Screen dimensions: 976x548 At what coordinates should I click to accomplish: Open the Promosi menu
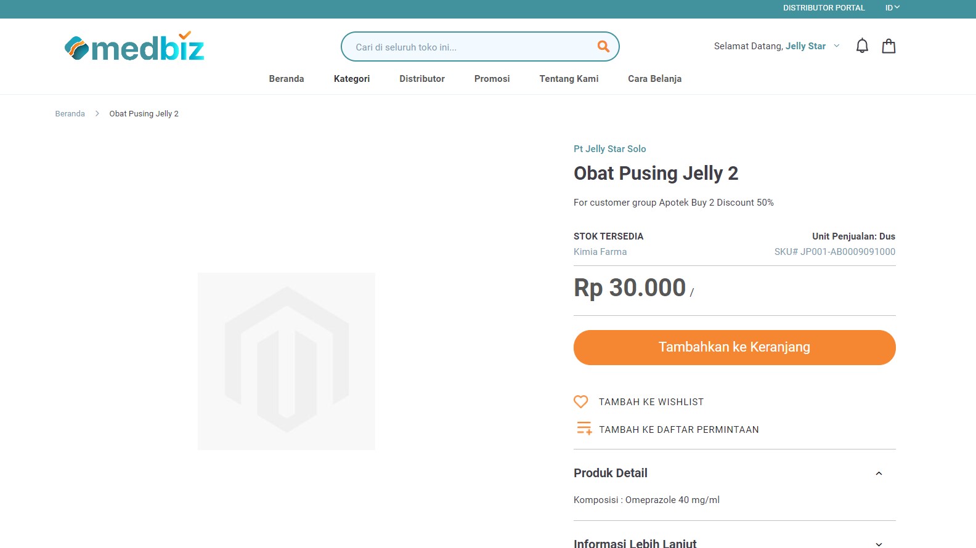point(492,78)
